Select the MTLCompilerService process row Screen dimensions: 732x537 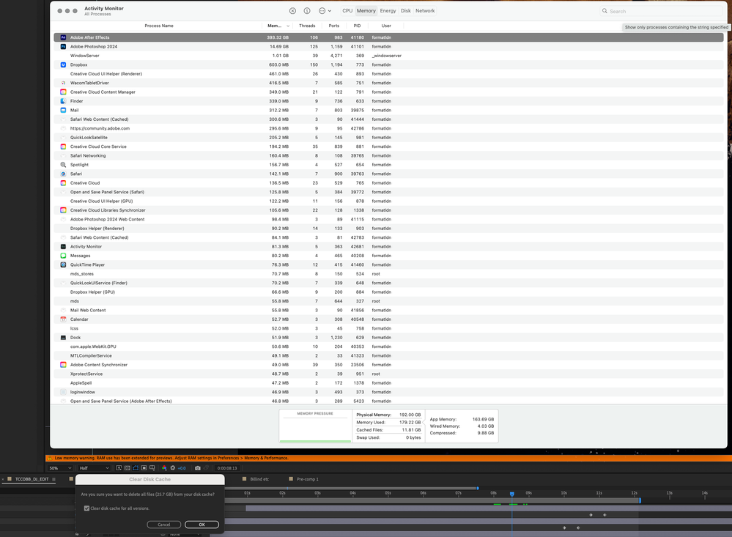click(388, 355)
